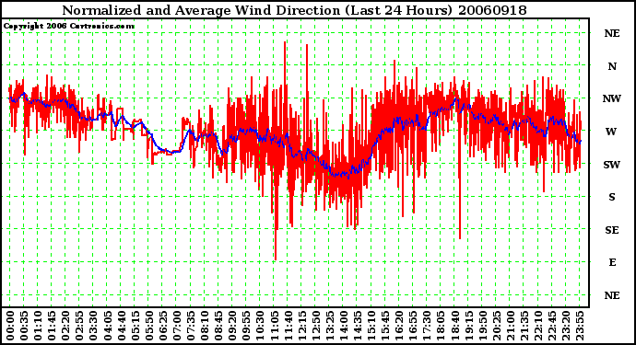Click the tallest red spike near 11:40

click(x=285, y=64)
